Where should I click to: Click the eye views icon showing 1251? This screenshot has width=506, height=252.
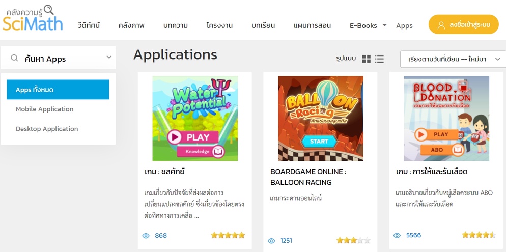point(271,241)
